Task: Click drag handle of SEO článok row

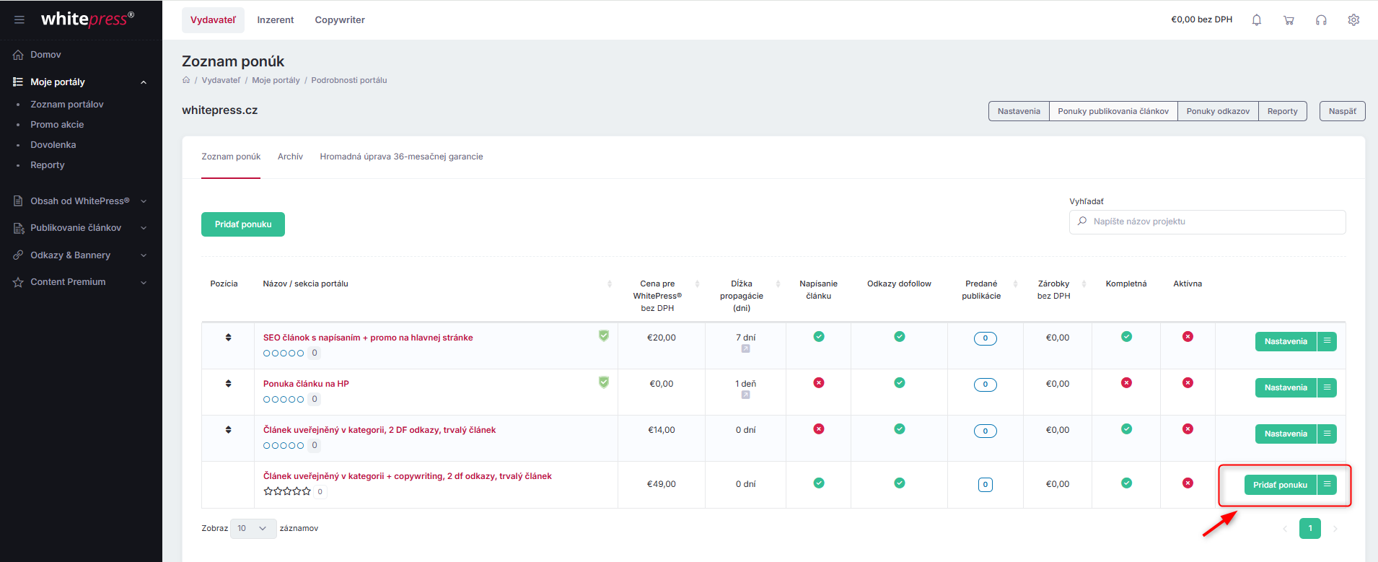Action: [x=228, y=337]
